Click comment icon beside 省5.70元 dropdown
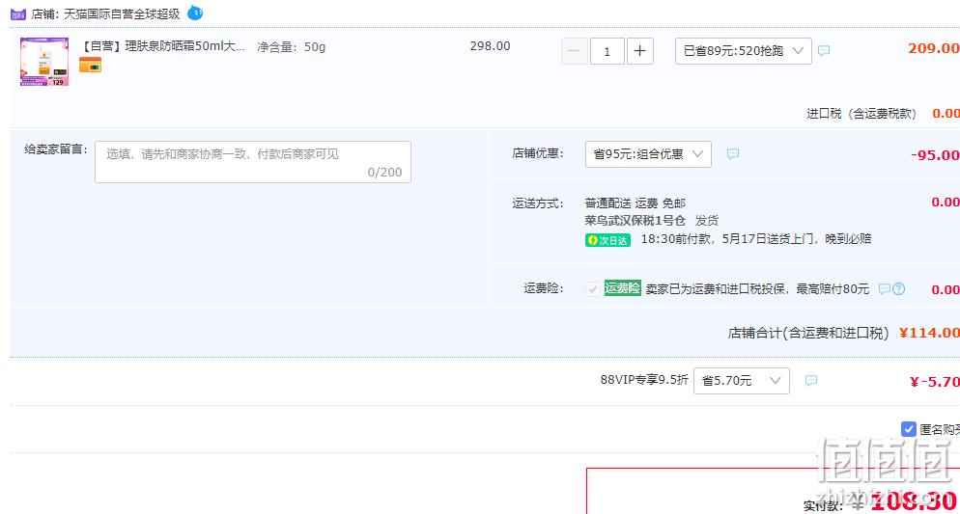The height and width of the screenshot is (514, 960). pyautogui.click(x=811, y=381)
